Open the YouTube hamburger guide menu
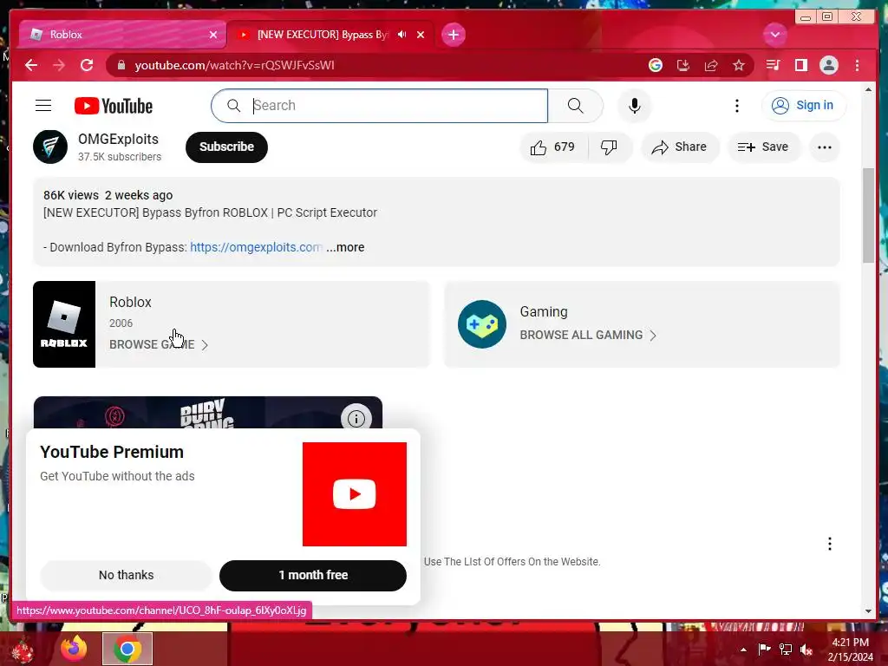 [43, 105]
